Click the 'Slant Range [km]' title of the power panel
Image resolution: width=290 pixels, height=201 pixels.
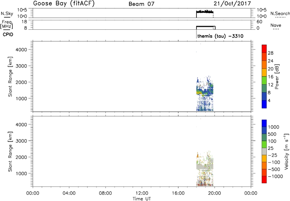(x=10, y=77)
